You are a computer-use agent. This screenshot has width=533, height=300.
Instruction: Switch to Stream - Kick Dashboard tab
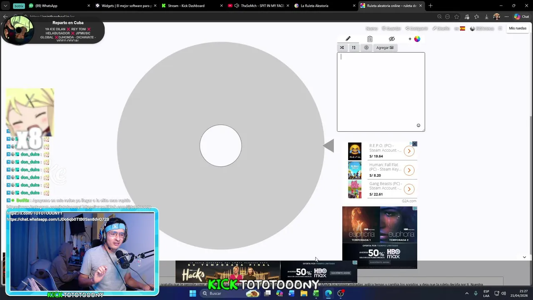[192, 6]
